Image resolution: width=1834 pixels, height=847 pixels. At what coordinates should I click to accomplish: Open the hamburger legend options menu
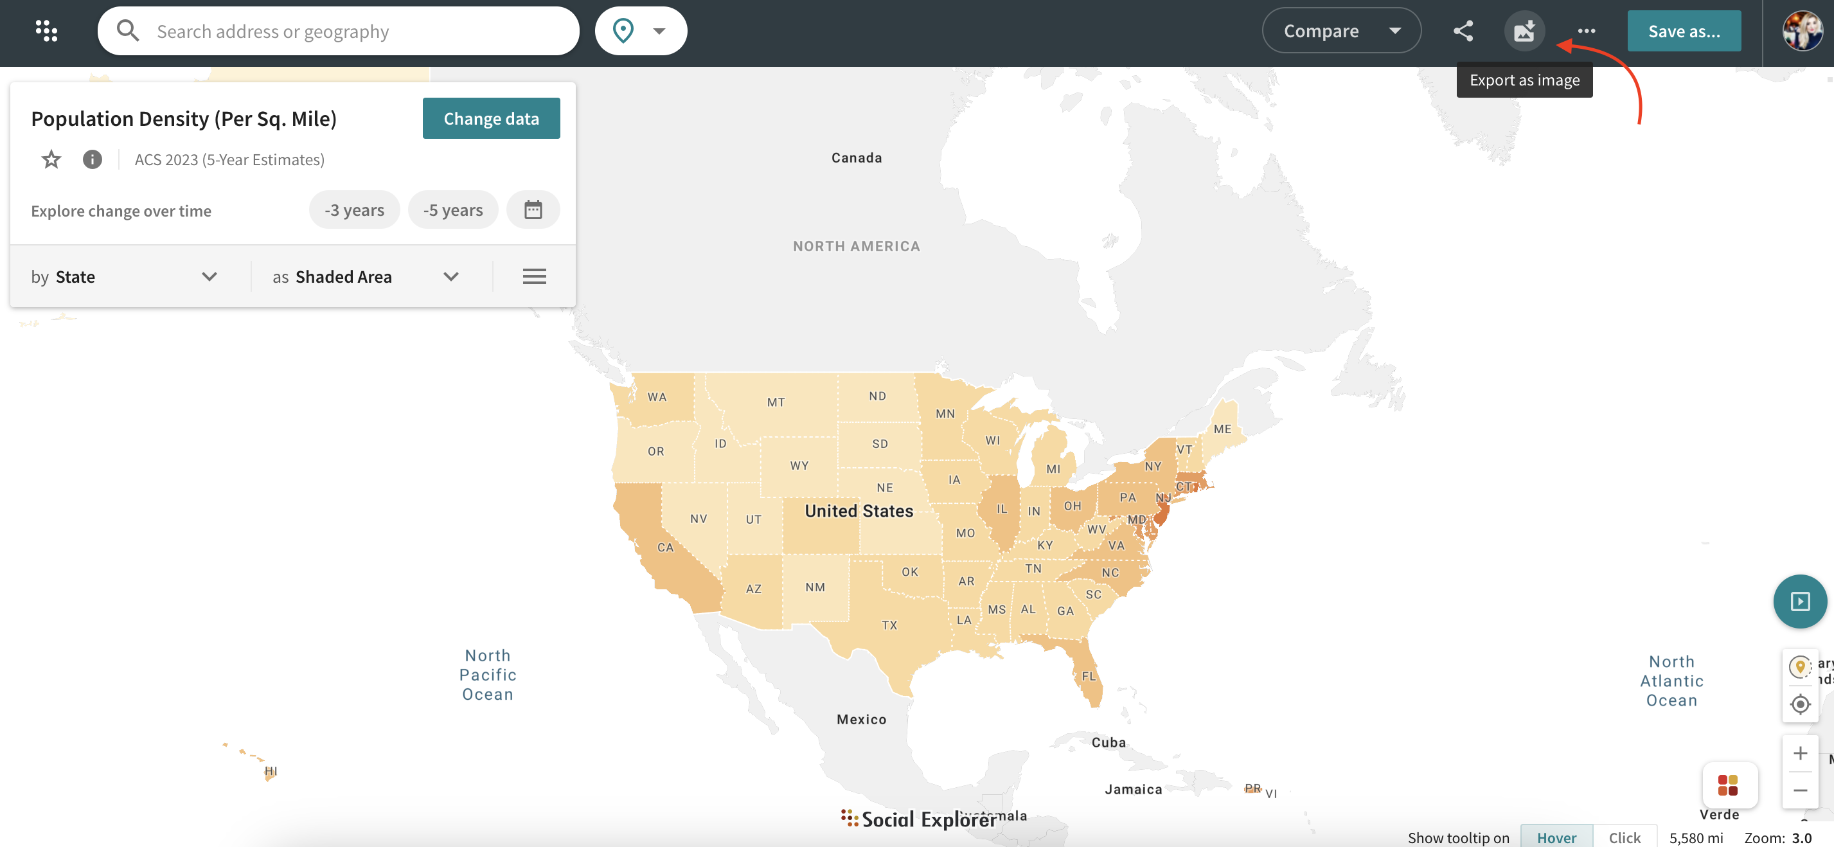click(x=534, y=276)
